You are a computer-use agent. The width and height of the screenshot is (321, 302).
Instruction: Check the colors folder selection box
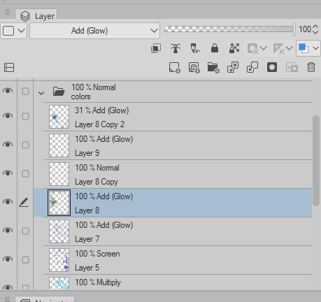[25, 91]
